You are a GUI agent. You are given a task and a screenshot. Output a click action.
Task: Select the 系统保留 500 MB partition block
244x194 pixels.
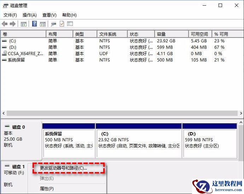pyautogui.click(x=69, y=141)
